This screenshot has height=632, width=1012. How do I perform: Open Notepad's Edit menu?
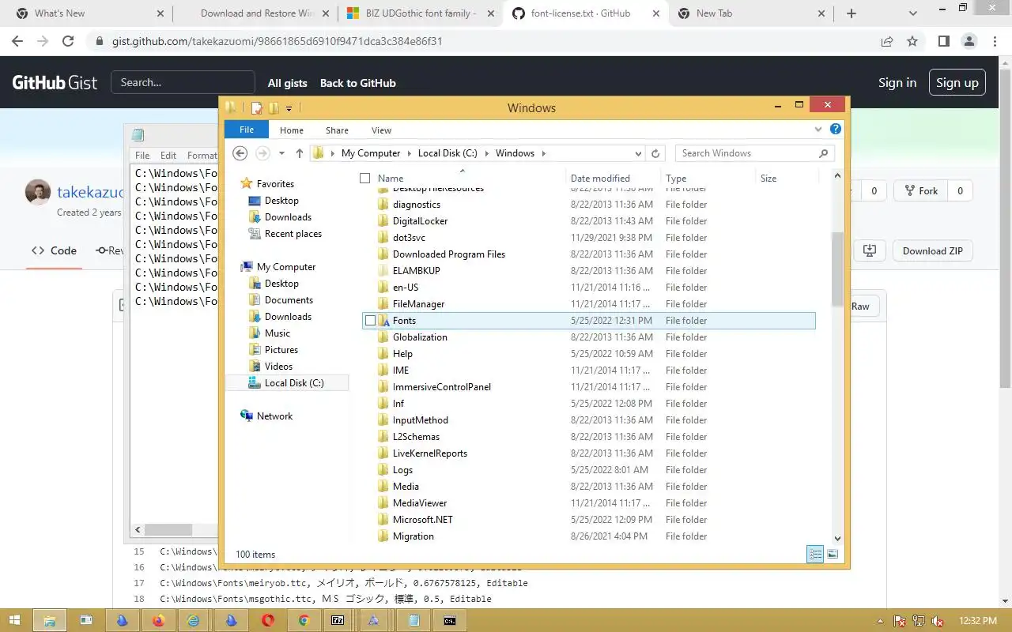tap(168, 156)
